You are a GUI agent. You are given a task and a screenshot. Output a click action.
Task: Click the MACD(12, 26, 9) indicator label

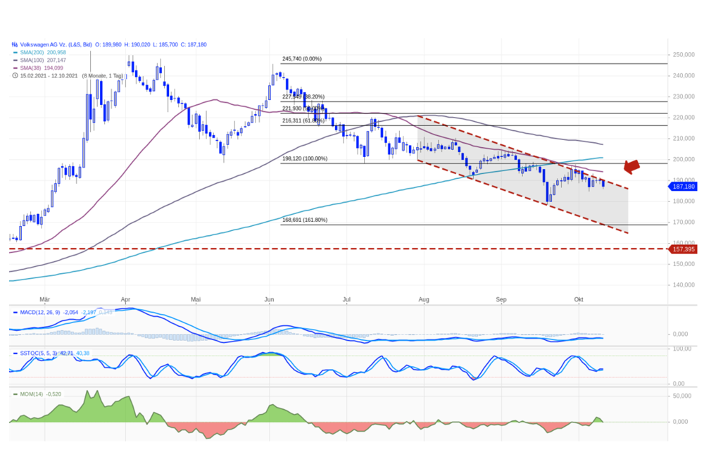click(40, 313)
